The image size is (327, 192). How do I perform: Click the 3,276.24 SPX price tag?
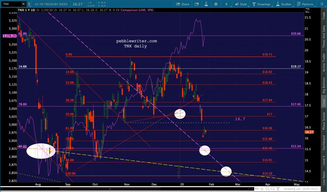10,36
